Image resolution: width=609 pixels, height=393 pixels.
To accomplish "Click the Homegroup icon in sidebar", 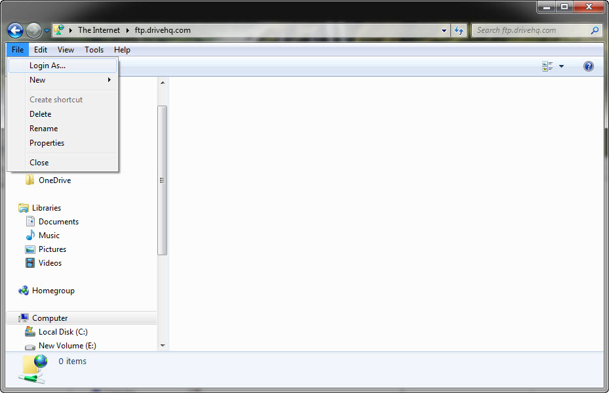I will [x=24, y=291].
